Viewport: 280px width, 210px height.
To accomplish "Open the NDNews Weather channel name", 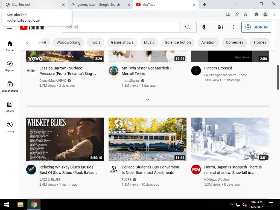I will click(x=217, y=179).
